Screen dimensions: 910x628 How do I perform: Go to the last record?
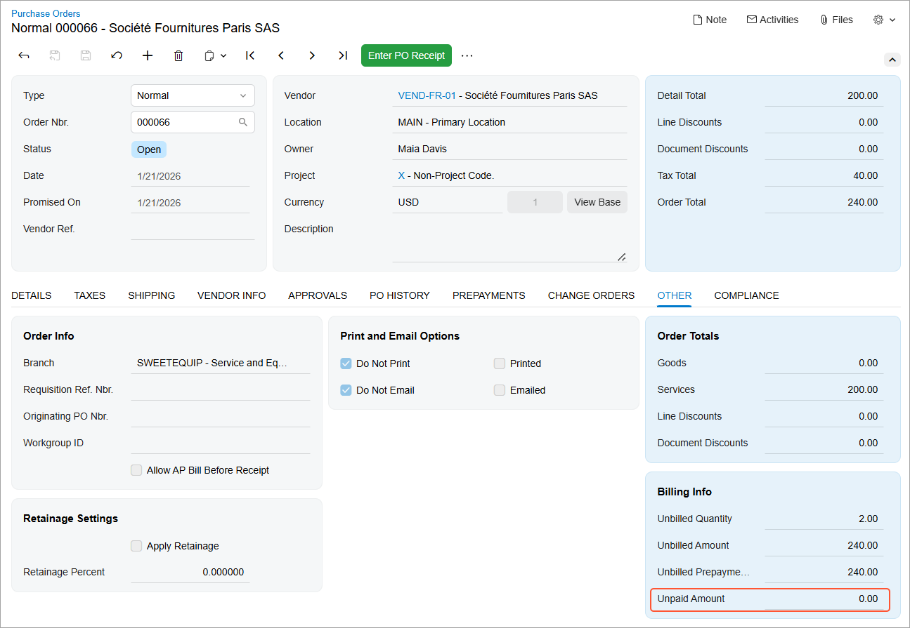pyautogui.click(x=343, y=55)
